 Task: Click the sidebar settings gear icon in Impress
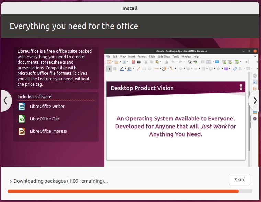255,75
